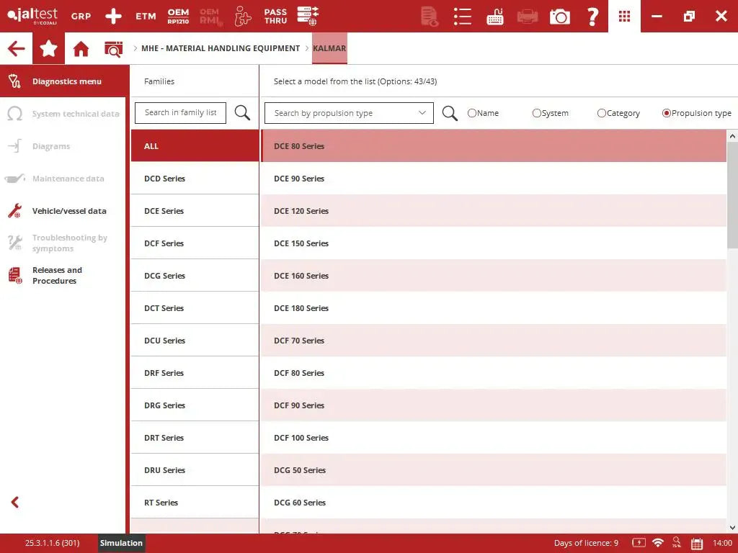This screenshot has height=553, width=738.
Task: Click the back arrow icon
Action: 16,49
